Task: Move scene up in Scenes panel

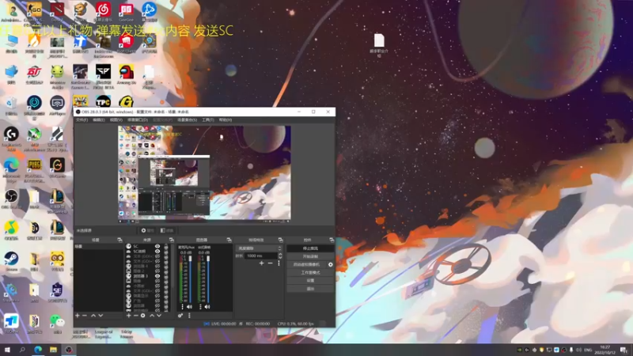Action: (93, 315)
